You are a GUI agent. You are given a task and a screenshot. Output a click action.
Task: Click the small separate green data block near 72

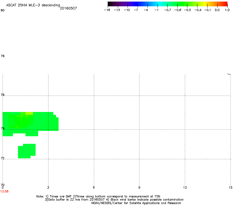(x=27, y=151)
